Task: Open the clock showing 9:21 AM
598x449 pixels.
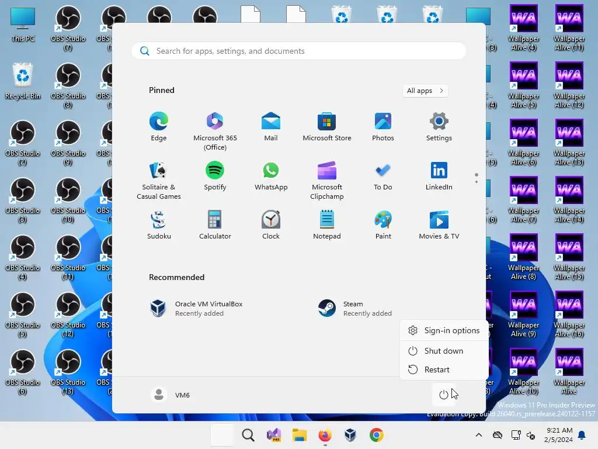Action: pyautogui.click(x=559, y=435)
